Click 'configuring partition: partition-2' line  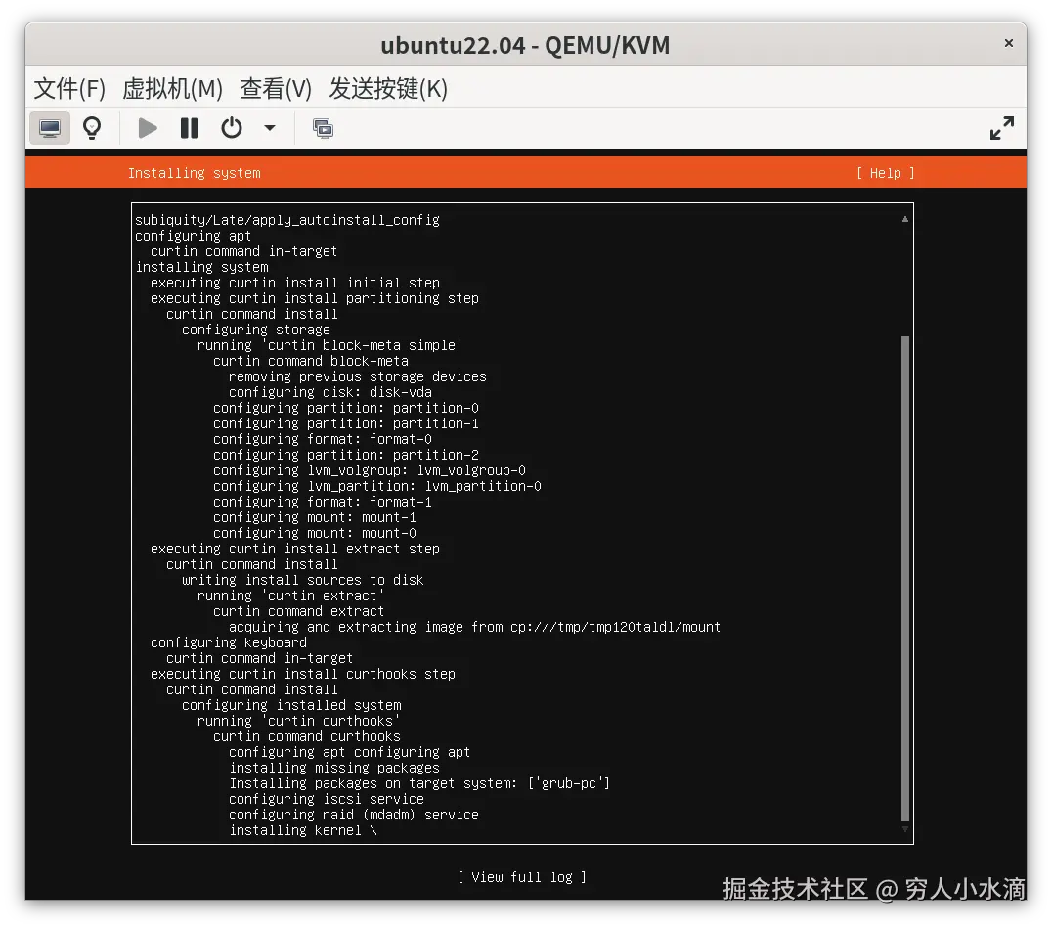click(x=345, y=455)
